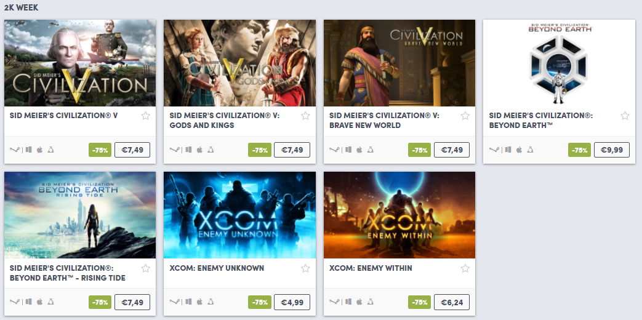Click Apple icon on Gods and Kings card
Screen dimensions: 642x320
pyautogui.click(x=199, y=150)
